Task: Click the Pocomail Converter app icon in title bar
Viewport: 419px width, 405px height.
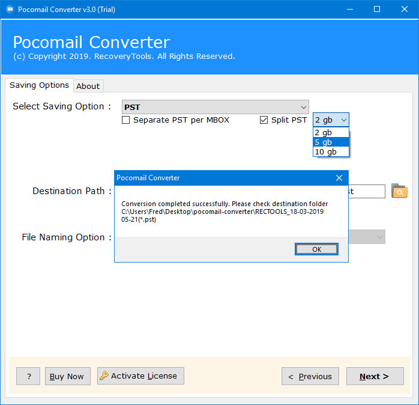Action: (10, 10)
